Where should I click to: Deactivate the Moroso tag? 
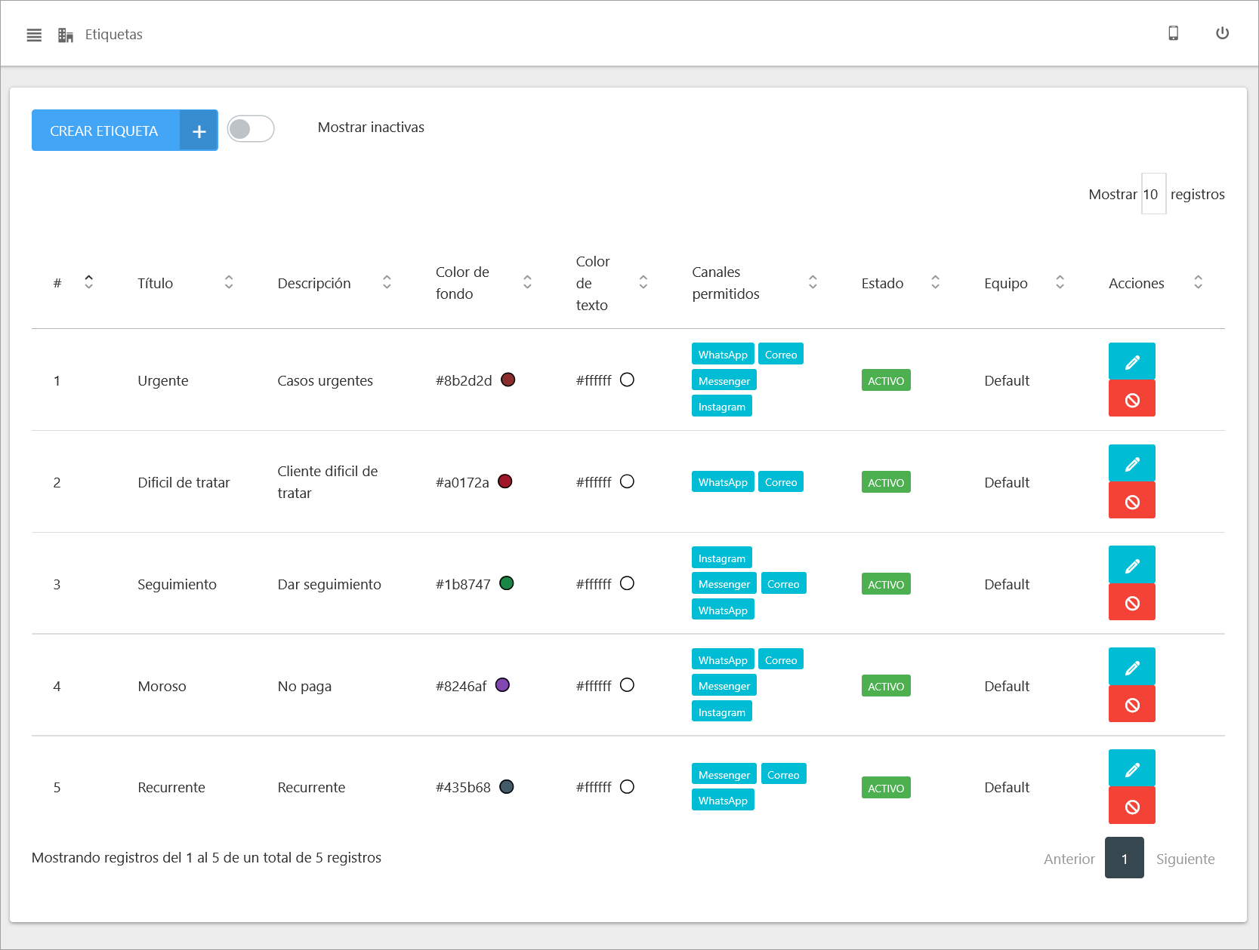tap(1131, 705)
